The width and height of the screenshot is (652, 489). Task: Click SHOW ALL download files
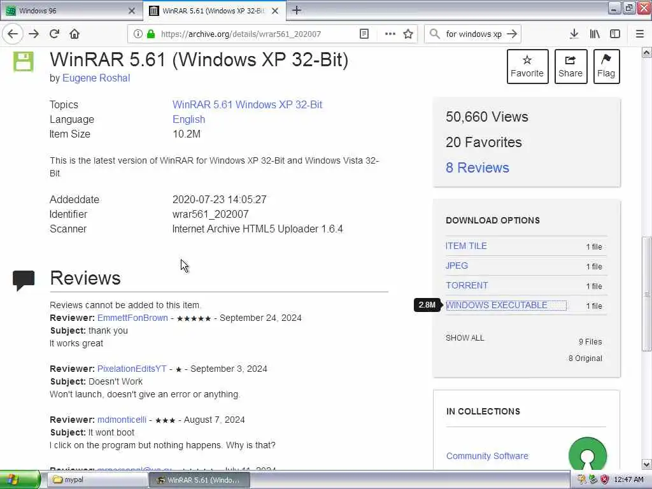click(465, 338)
